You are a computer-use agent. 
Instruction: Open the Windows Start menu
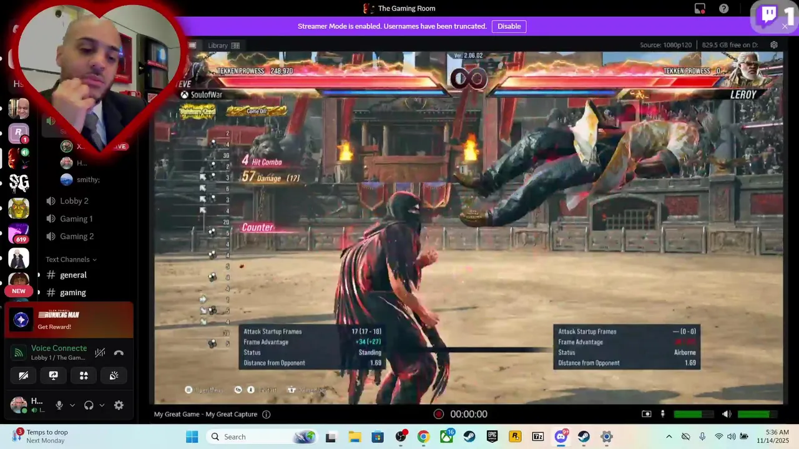[192, 437]
